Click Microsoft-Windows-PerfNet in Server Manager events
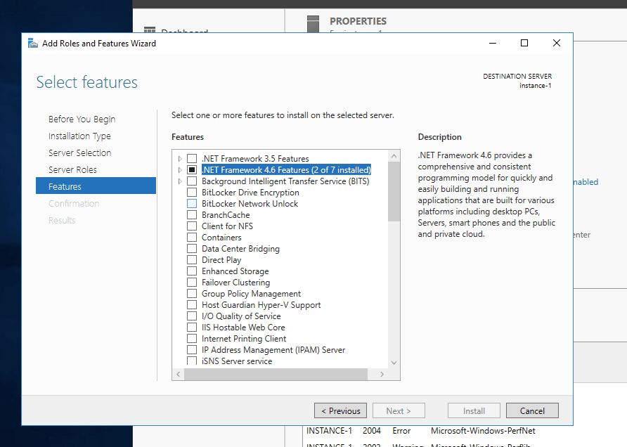The width and height of the screenshot is (627, 447). click(483, 431)
